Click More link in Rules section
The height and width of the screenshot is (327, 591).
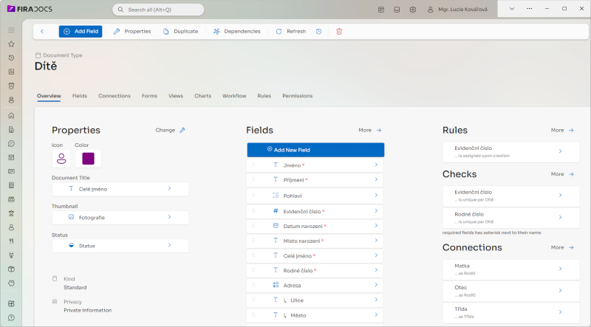562,130
